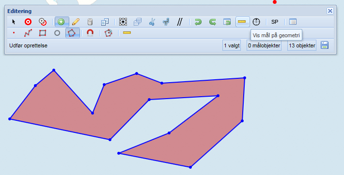
Task: Click the green undo arrow
Action: [x=198, y=22]
